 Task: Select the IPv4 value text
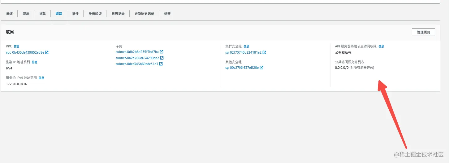click(x=9, y=68)
